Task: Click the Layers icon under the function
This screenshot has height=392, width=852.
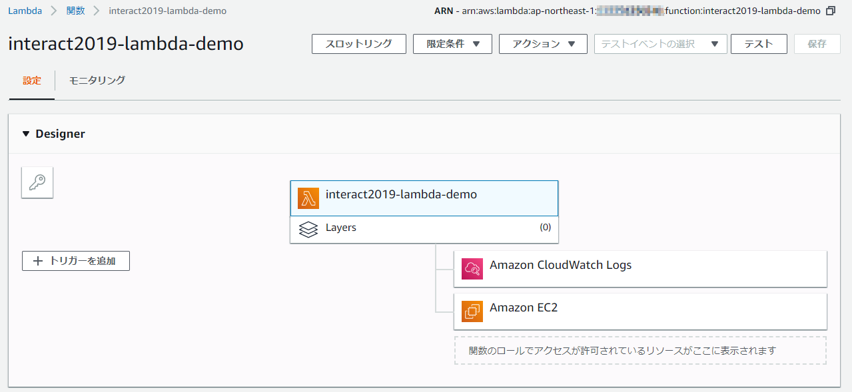Action: tap(308, 229)
